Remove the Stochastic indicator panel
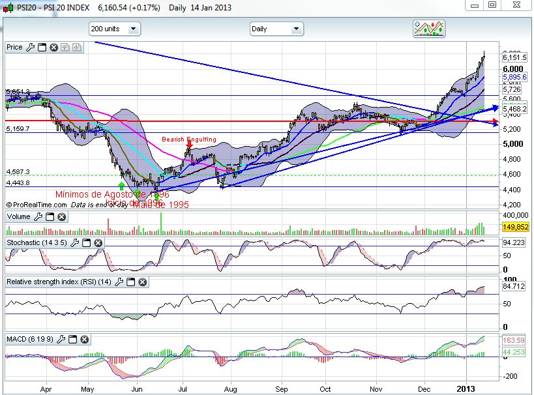This screenshot has height=395, width=534. pyautogui.click(x=98, y=242)
